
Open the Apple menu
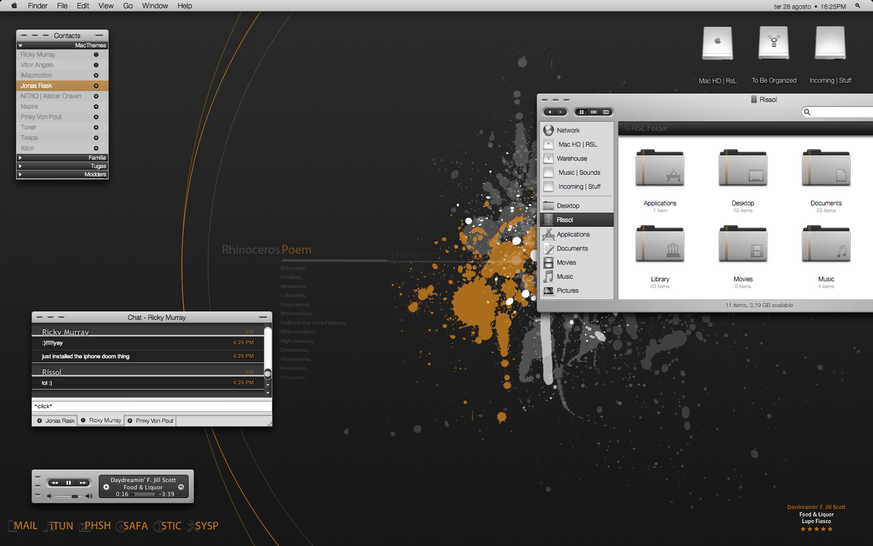click(14, 6)
